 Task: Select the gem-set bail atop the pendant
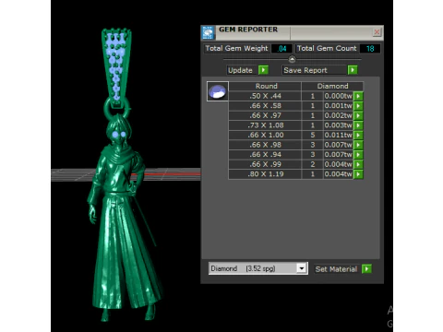click(x=116, y=67)
